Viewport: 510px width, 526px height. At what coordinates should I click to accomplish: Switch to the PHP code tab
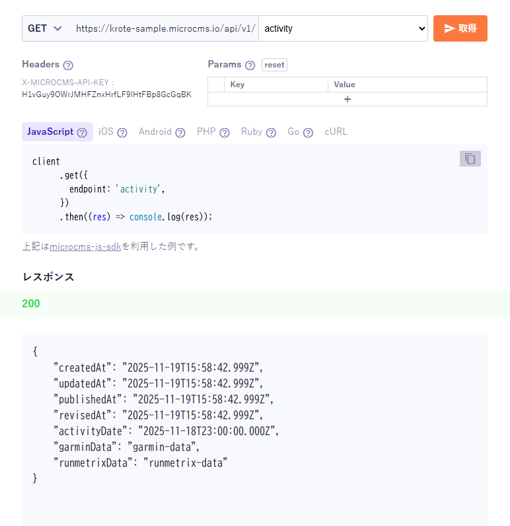[206, 131]
